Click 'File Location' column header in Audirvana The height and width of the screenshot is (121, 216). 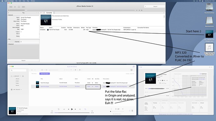(106, 79)
